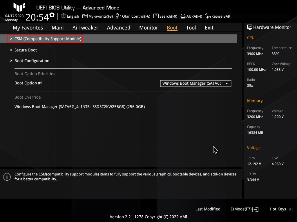
Task: Click the CPU frequency value 3900 MHz
Action: (255, 54)
